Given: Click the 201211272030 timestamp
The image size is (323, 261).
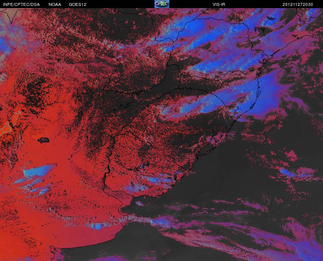Looking at the screenshot, I should tap(298, 4).
